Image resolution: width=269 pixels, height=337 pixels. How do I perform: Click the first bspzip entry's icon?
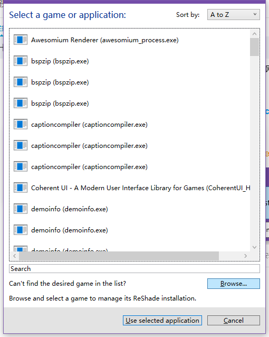[x=21, y=61]
